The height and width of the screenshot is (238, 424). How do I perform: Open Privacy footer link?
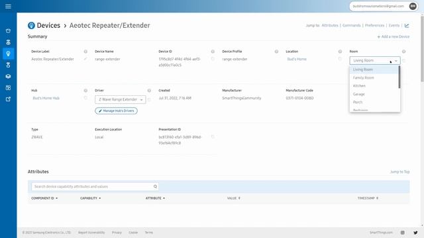coord(117,232)
